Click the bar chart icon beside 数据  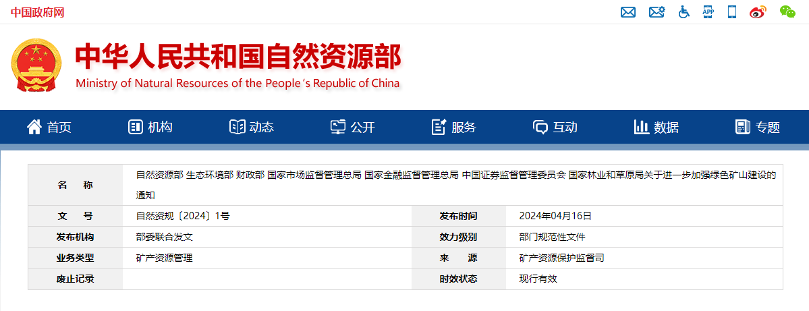[x=641, y=127]
